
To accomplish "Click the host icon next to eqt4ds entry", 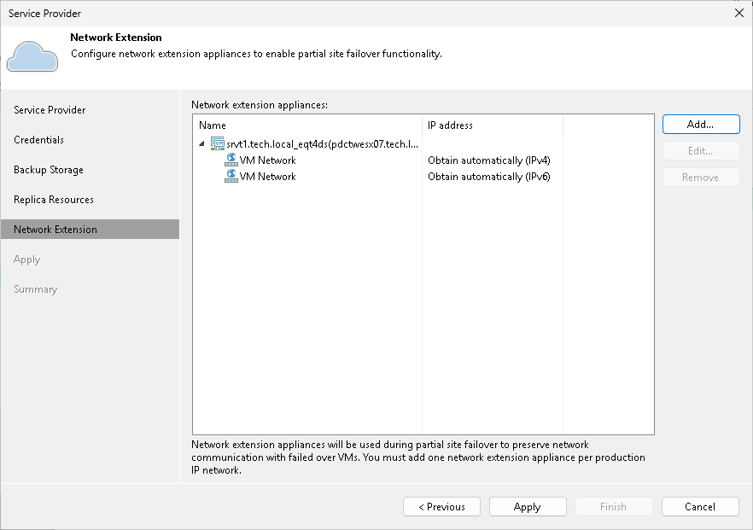I will tap(216, 143).
